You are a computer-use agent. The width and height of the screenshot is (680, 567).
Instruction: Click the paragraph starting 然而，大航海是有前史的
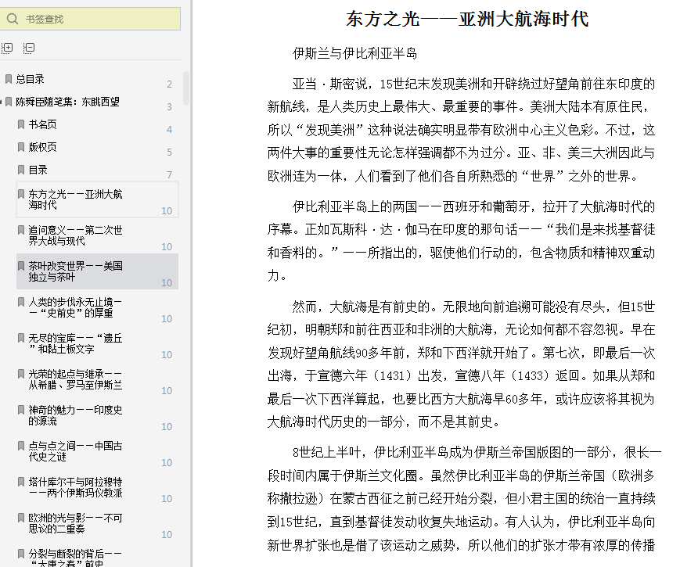(x=461, y=364)
